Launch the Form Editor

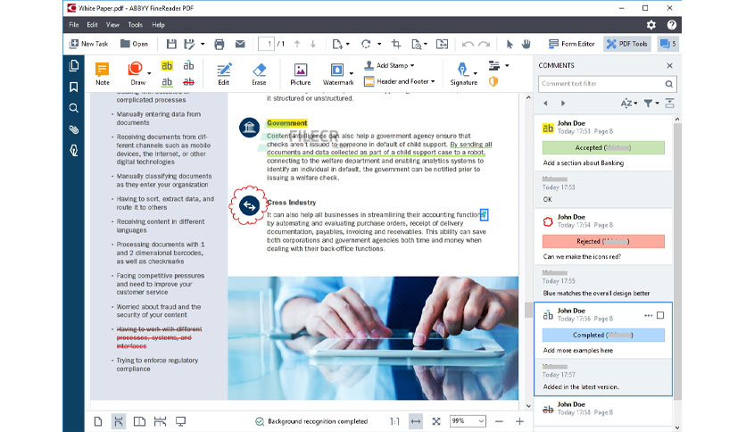[x=571, y=44]
